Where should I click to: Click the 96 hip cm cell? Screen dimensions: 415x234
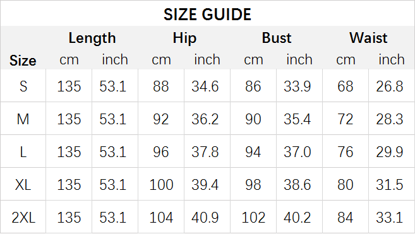pos(160,152)
